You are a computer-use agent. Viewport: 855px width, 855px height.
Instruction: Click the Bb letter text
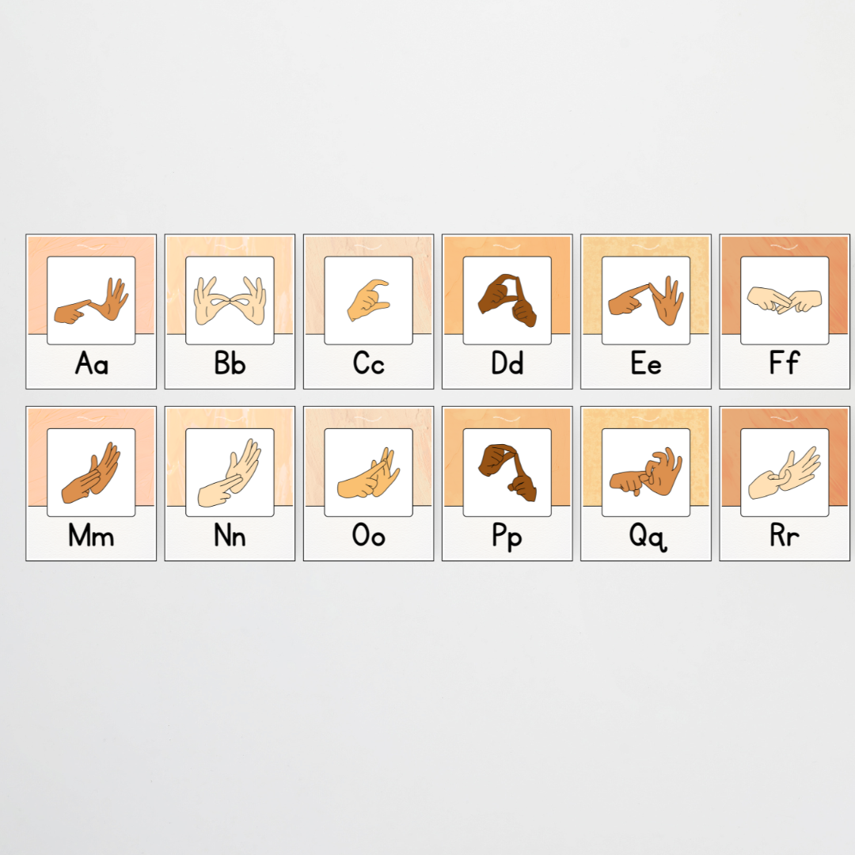(x=229, y=363)
